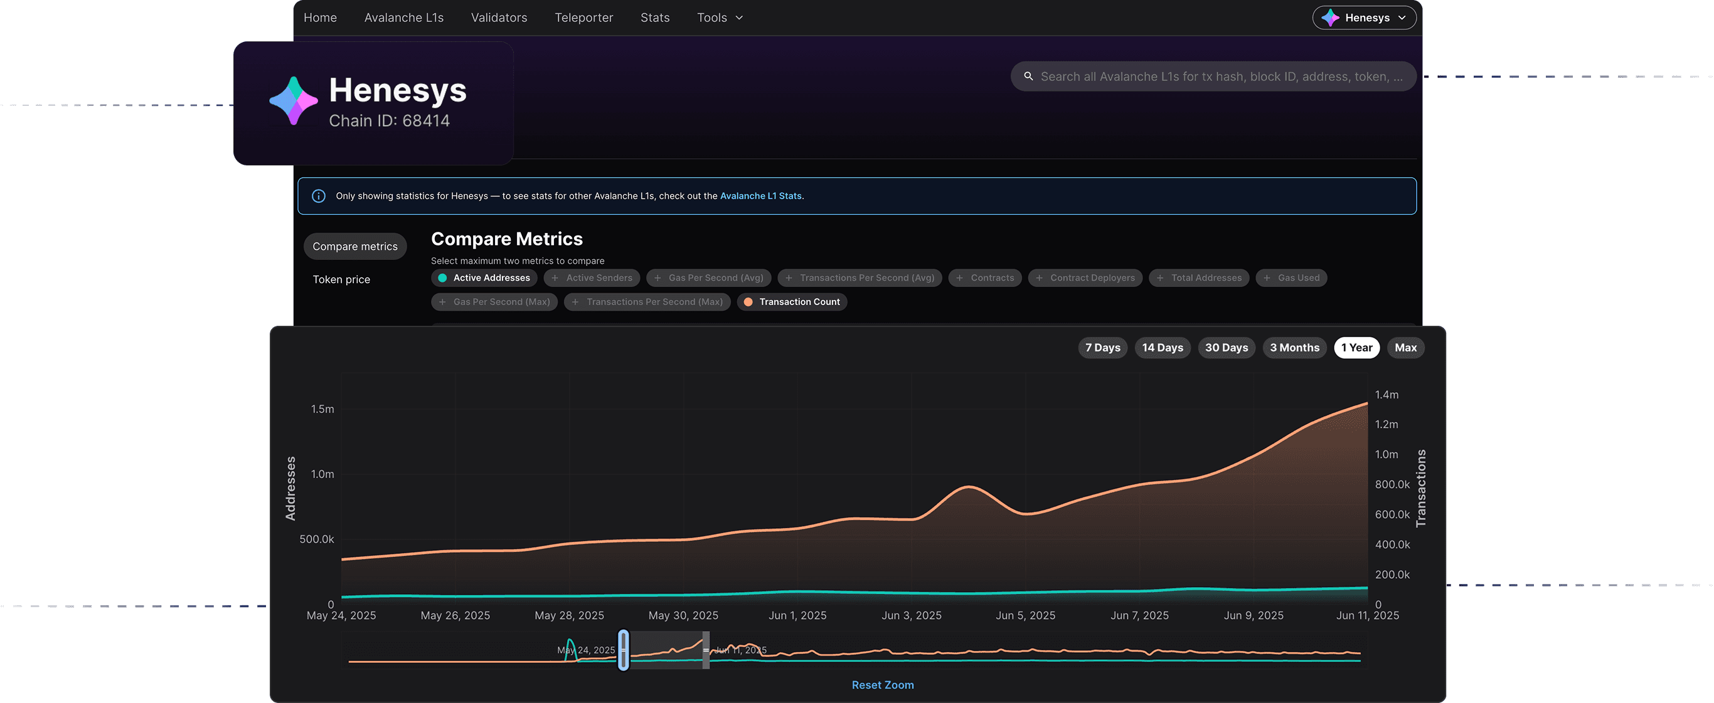Viewport: 1714px width, 703px height.
Task: Enable Transactions Per Second (Avg) metric
Action: coord(860,278)
